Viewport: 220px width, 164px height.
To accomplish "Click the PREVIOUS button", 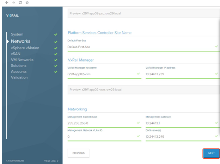I will point(78,153).
